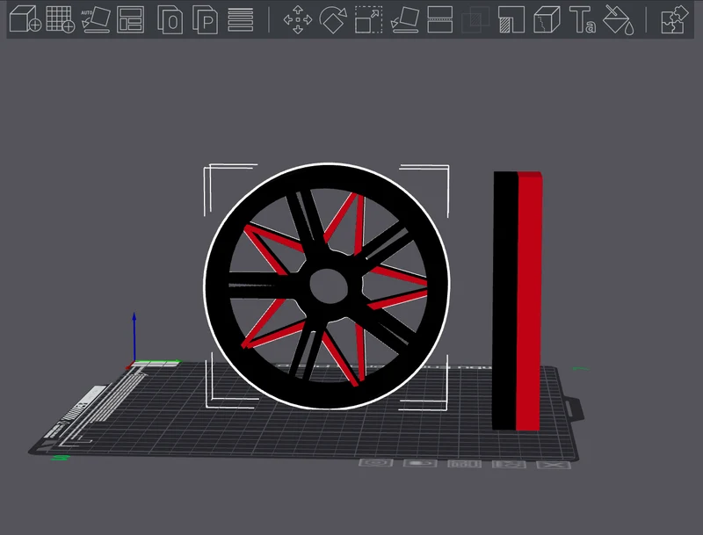This screenshot has width=703, height=535.
Task: Select the Move tool arrows icon
Action: (x=298, y=19)
